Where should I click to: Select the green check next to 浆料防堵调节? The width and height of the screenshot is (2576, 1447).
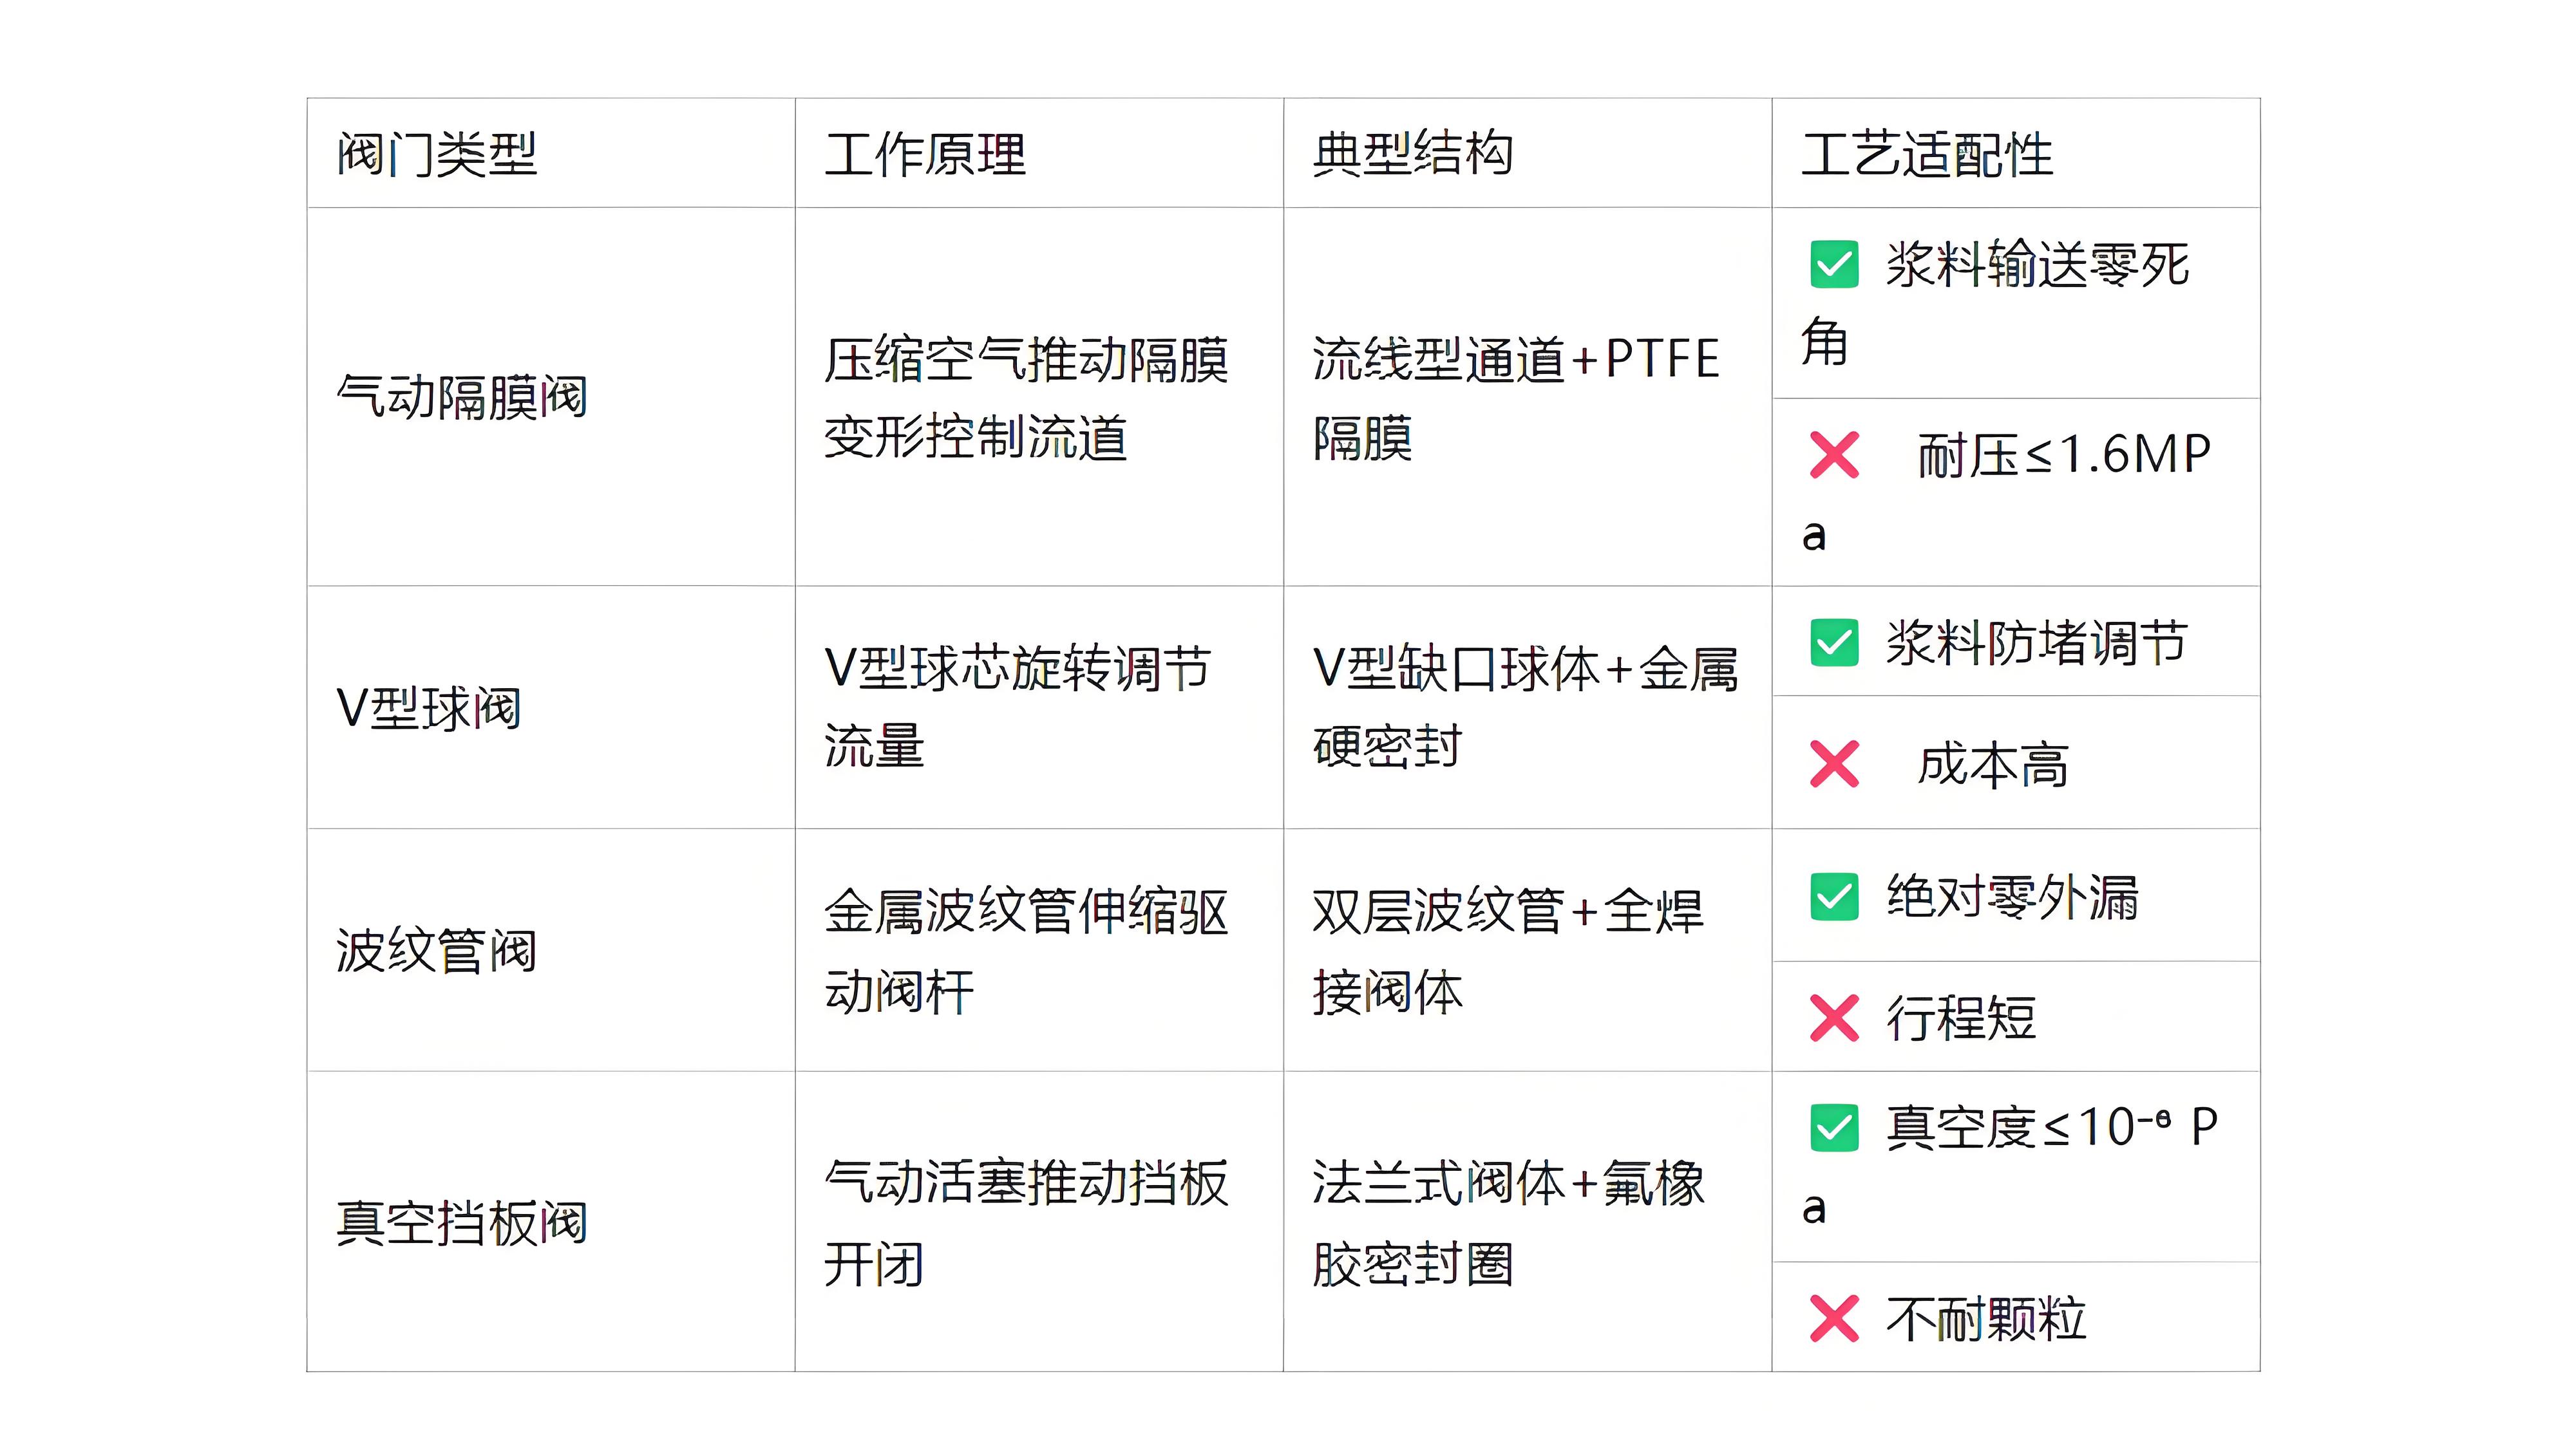click(1834, 642)
